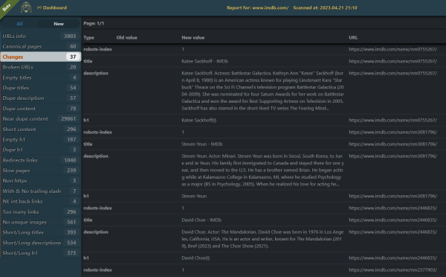446x277 pixels.
Task: Open Broken URLs report
Action: (x=40, y=67)
